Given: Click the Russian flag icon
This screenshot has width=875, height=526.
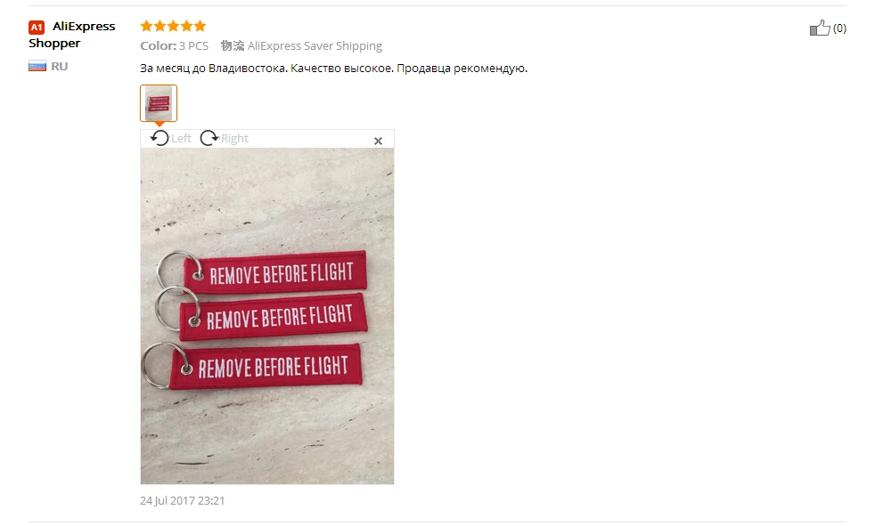Looking at the screenshot, I should point(37,67).
